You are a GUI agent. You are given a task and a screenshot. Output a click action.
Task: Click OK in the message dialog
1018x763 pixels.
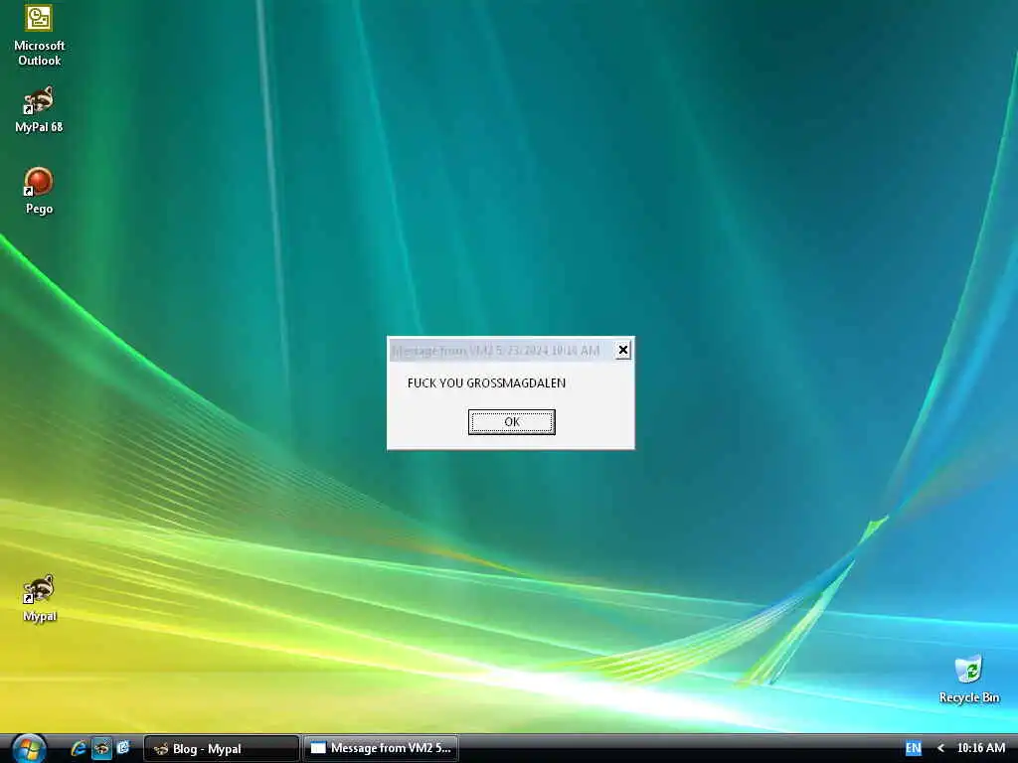(x=512, y=421)
